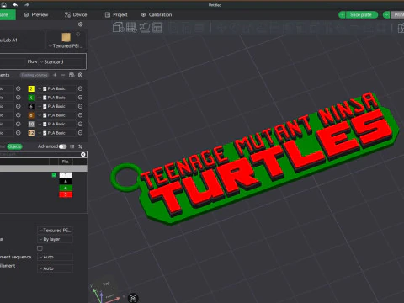Image resolution: width=404 pixels, height=303 pixels.
Task: Edit preset icon left of filament 6 swatch
Action: (19, 106)
